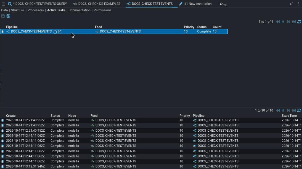The height and width of the screenshot is (169, 302).
Task: Click Complete status in selected pipeline row
Action: [x=204, y=31]
